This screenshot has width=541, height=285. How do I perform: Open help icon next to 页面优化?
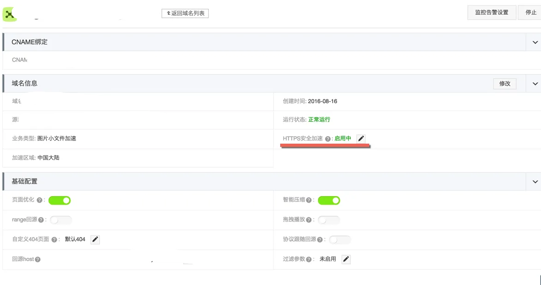40,200
